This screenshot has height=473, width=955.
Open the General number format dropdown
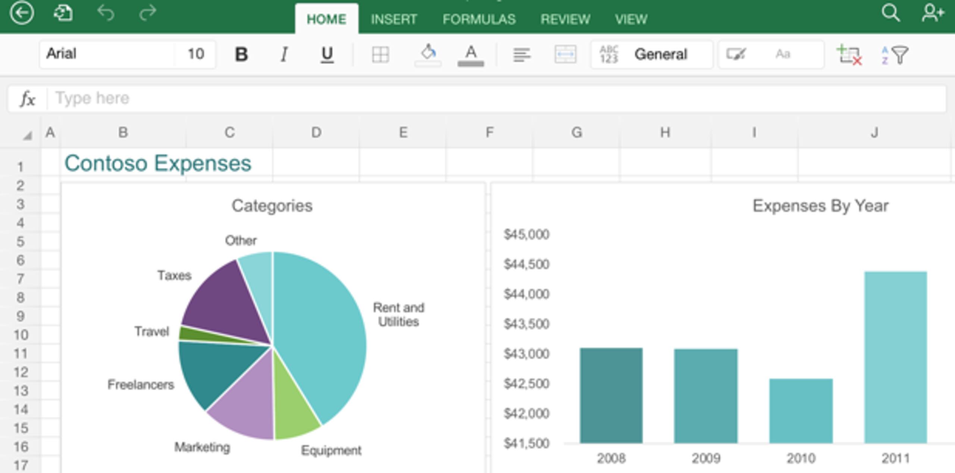[652, 54]
